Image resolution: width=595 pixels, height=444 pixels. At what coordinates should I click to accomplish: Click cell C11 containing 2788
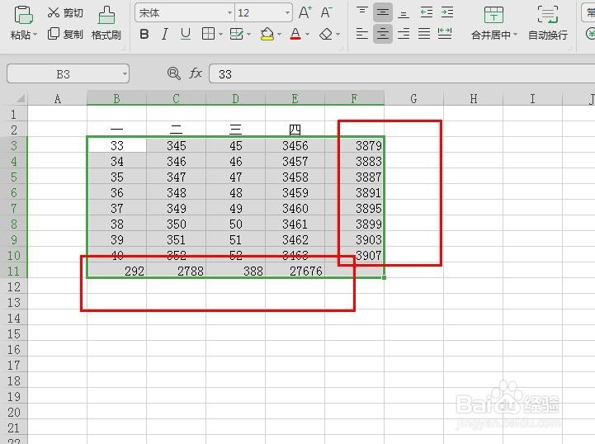[176, 271]
